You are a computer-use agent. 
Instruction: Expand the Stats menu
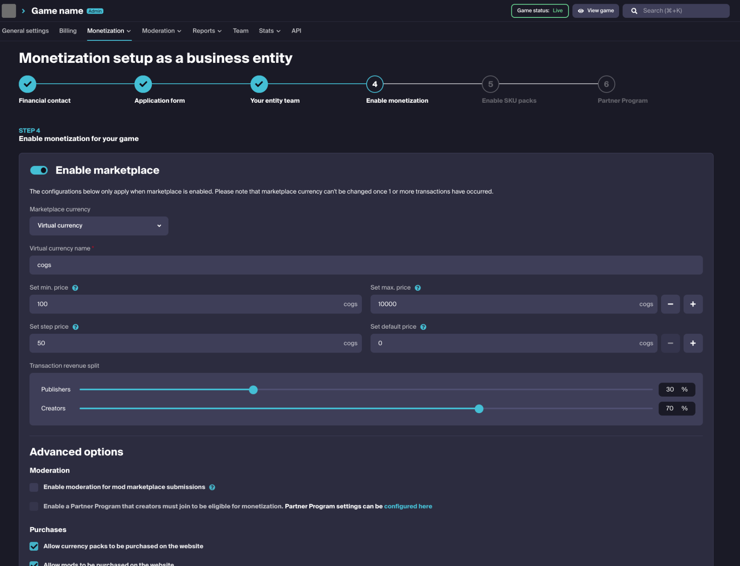(x=270, y=31)
